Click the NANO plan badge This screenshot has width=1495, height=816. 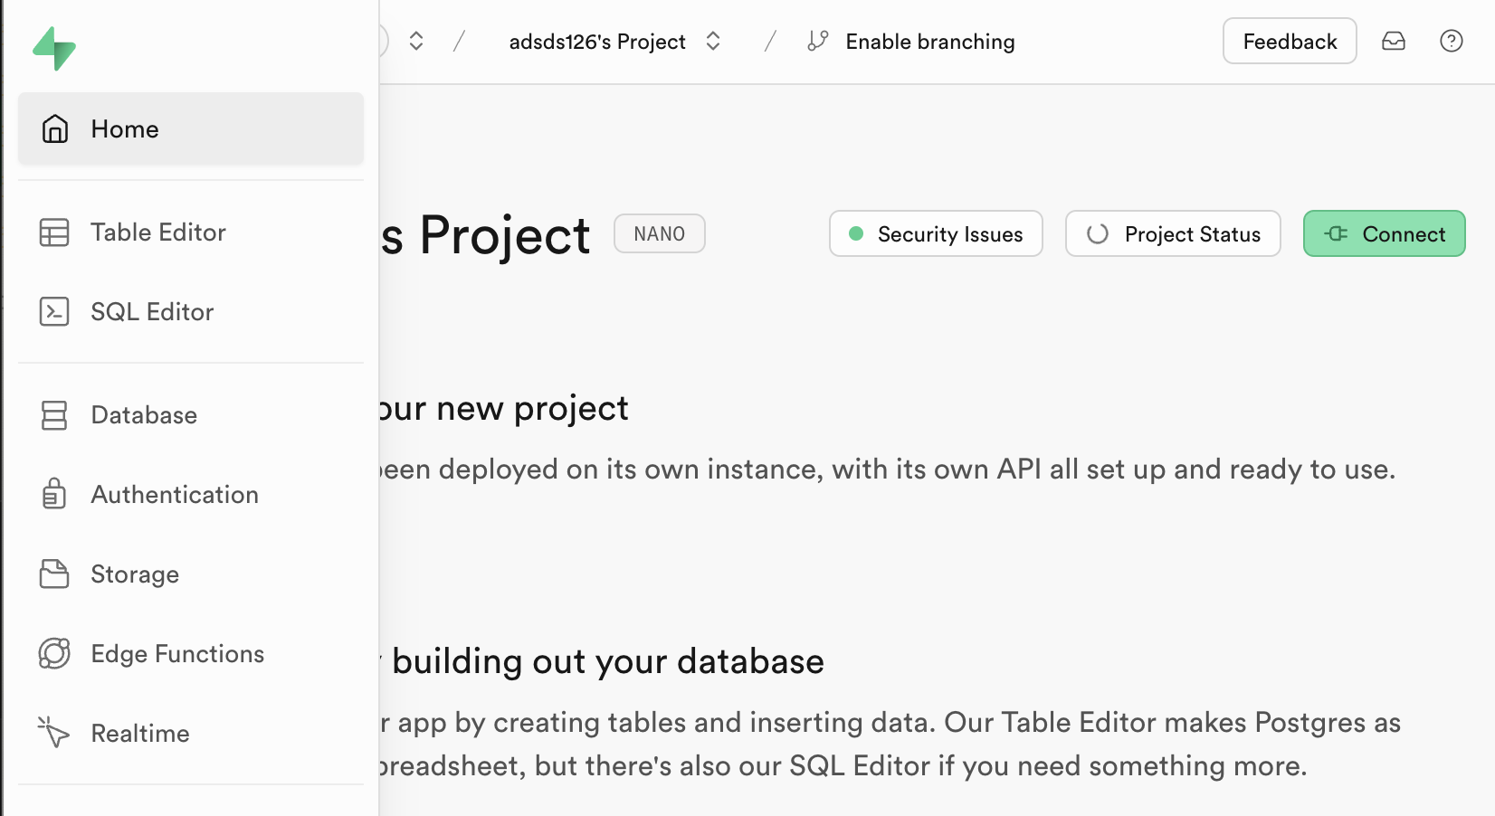[x=660, y=233]
